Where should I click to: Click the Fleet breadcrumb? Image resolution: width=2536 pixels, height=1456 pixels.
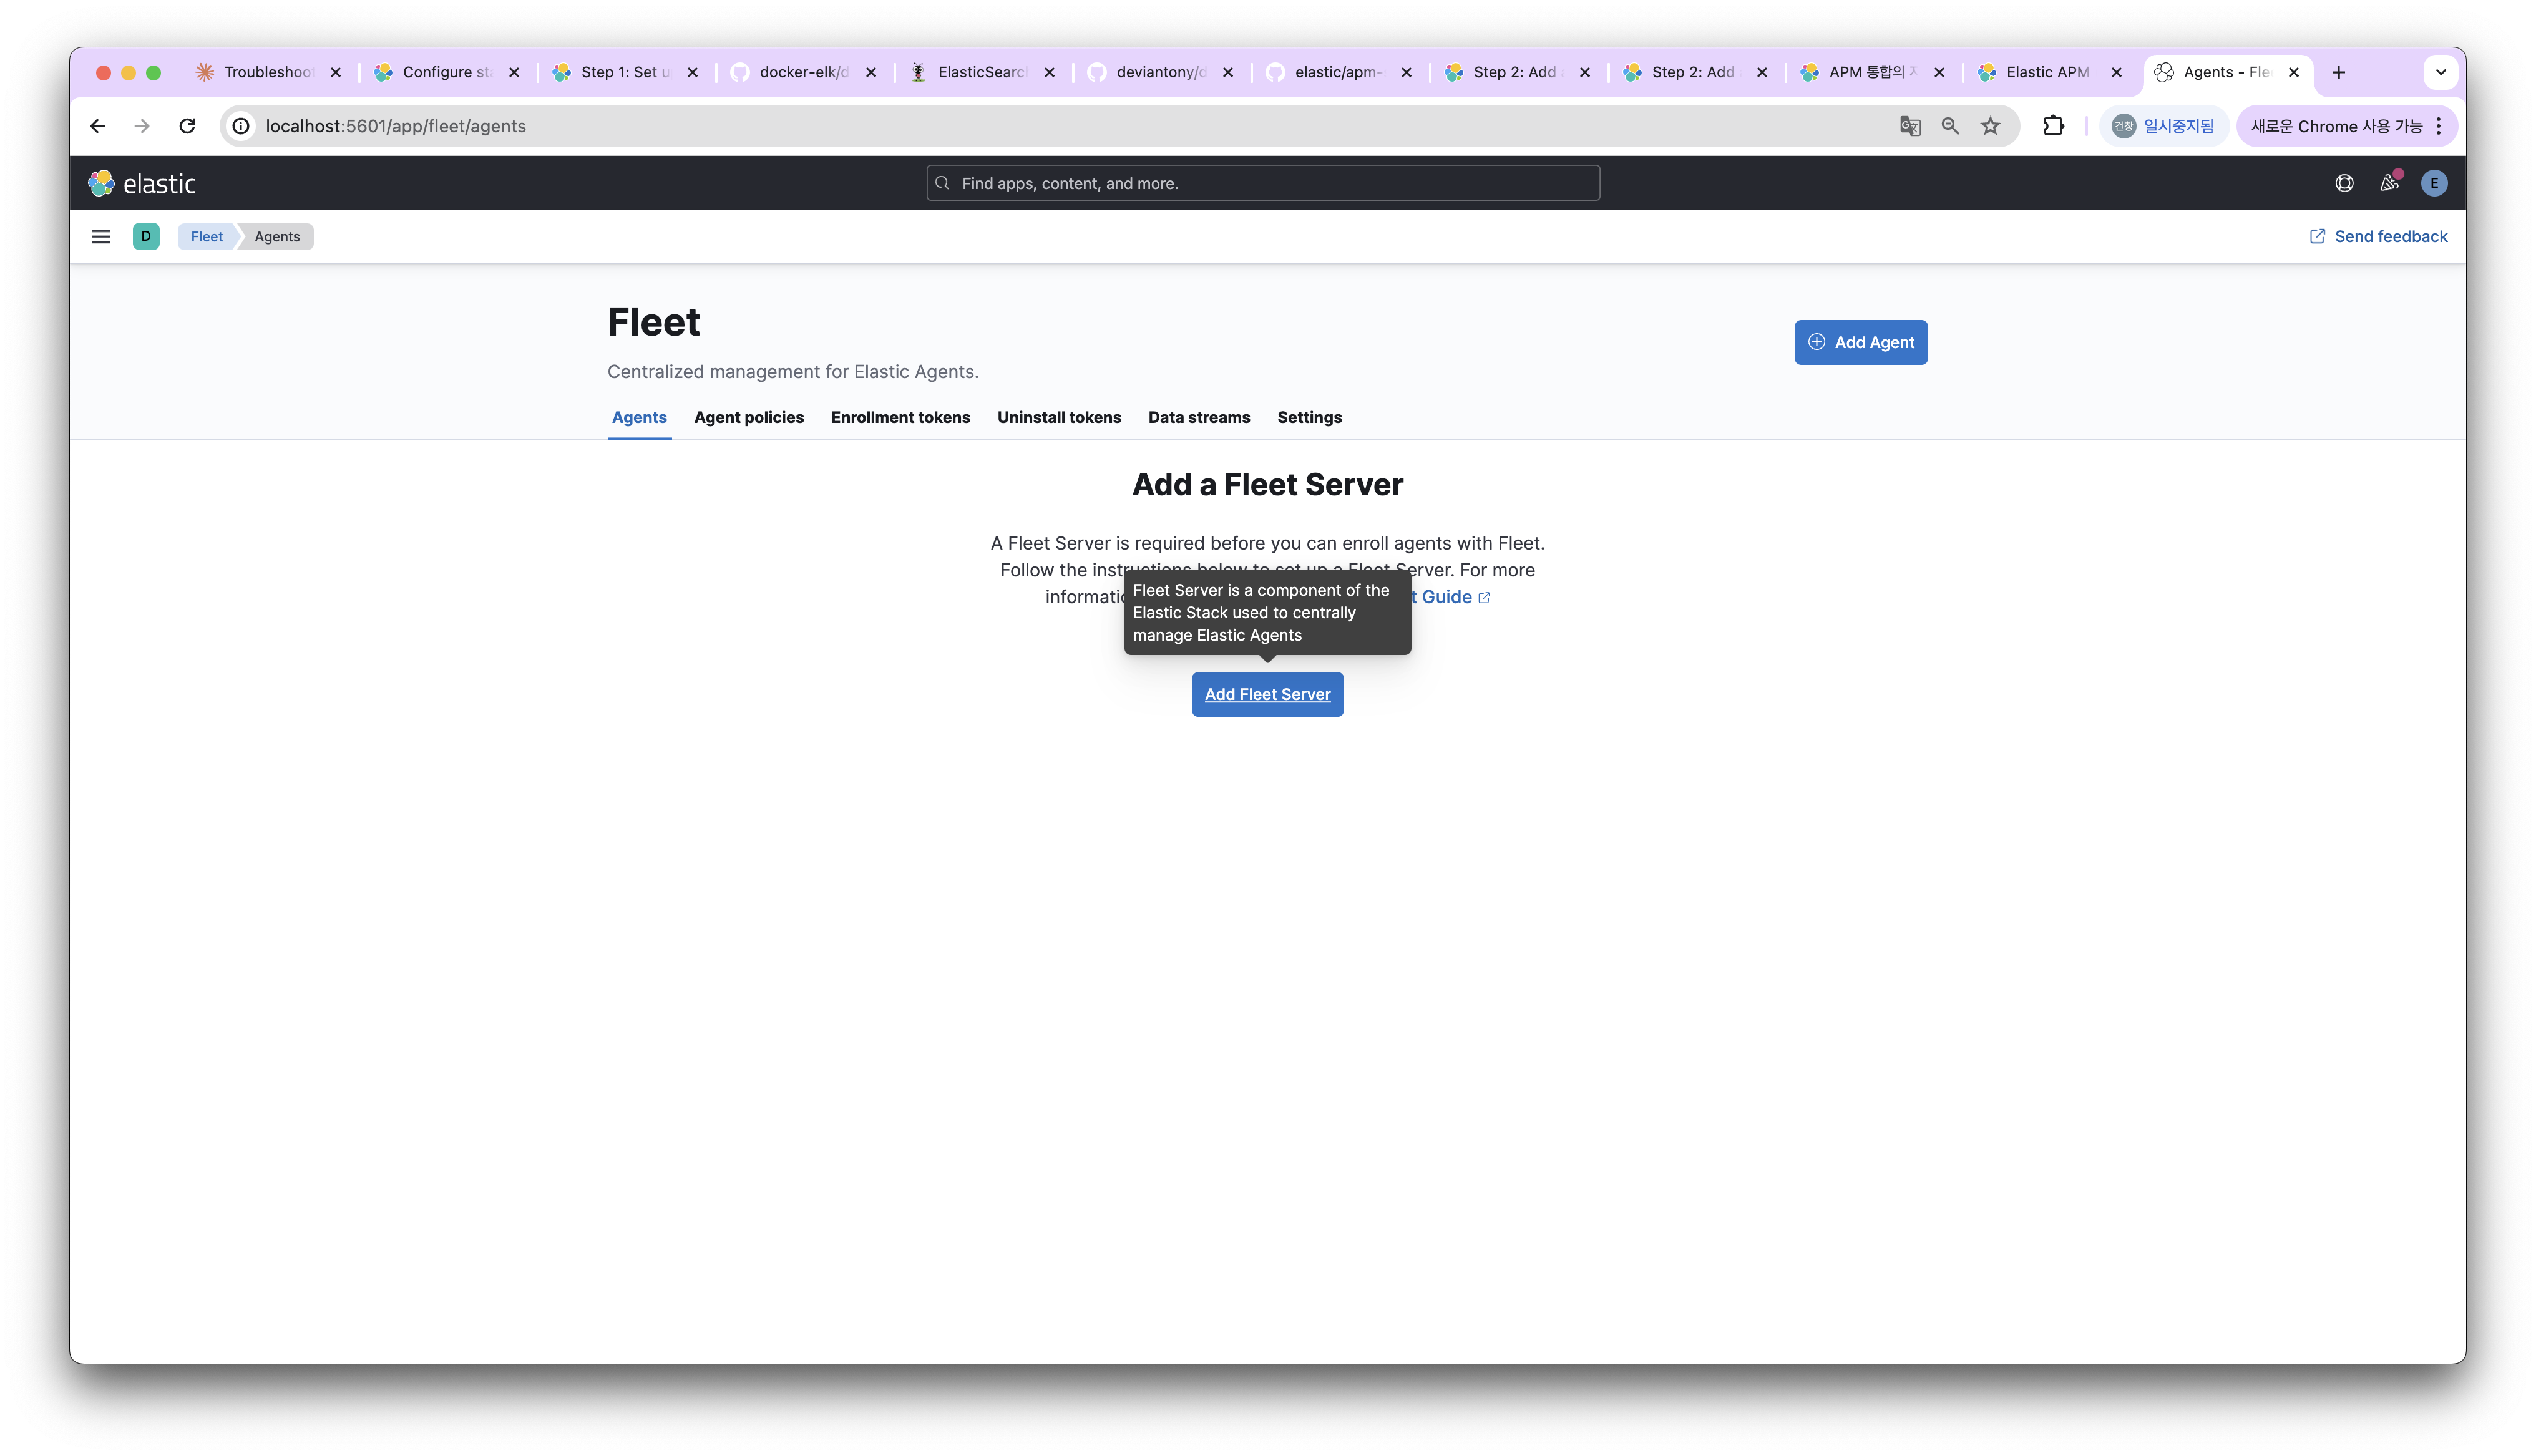click(x=207, y=237)
